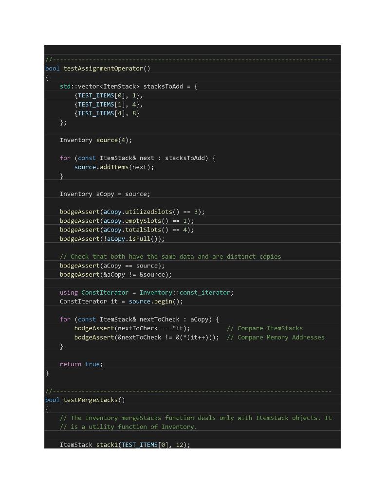Viewport: 385px width, 498px height.
Task: Click the line "Inventory aCopy = source;"
Action: point(105,194)
